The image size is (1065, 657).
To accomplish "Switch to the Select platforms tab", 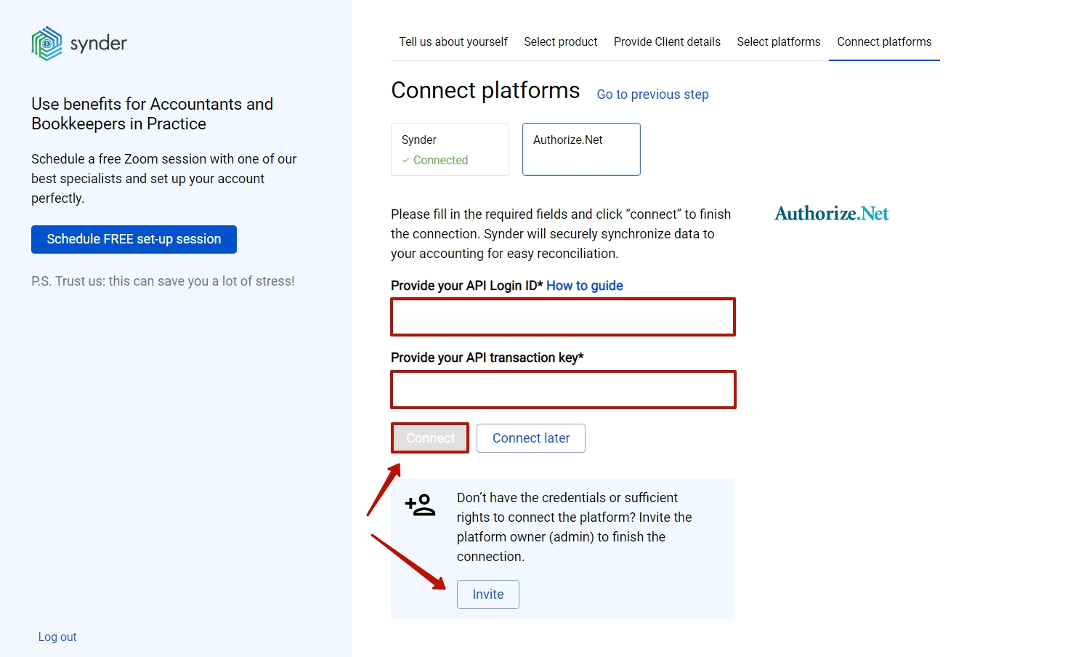I will [x=778, y=41].
